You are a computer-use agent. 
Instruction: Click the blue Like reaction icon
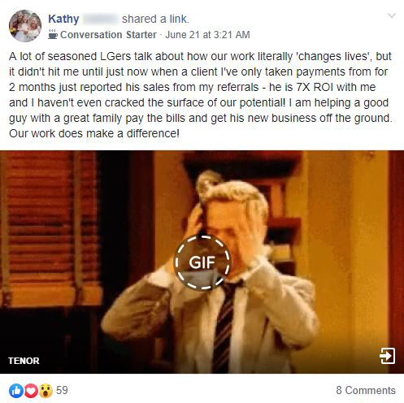click(15, 391)
